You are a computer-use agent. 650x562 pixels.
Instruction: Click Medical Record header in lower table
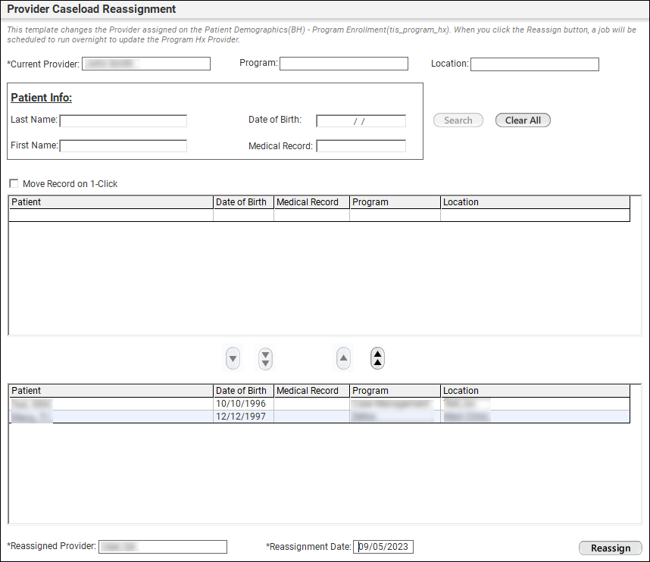[x=311, y=391]
